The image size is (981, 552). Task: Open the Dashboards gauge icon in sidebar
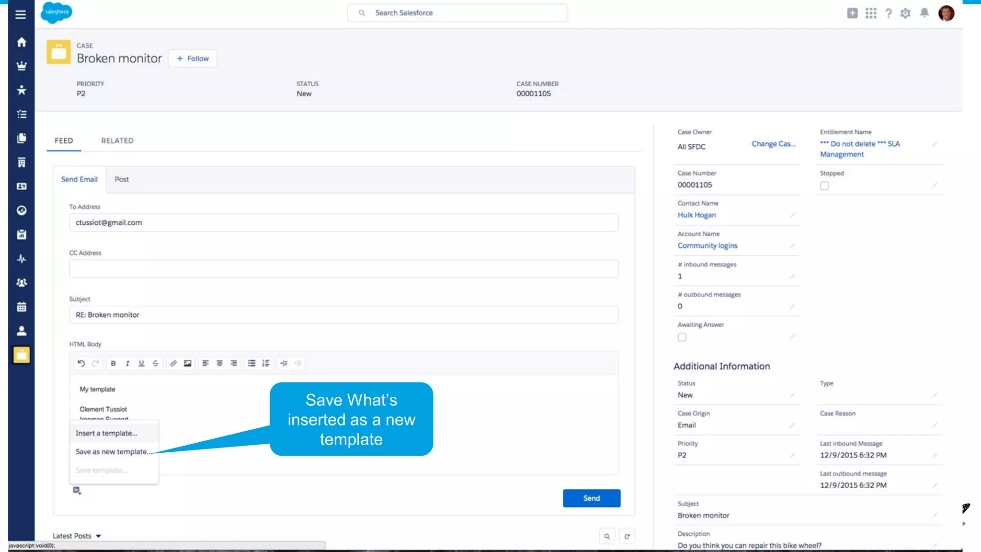(22, 210)
